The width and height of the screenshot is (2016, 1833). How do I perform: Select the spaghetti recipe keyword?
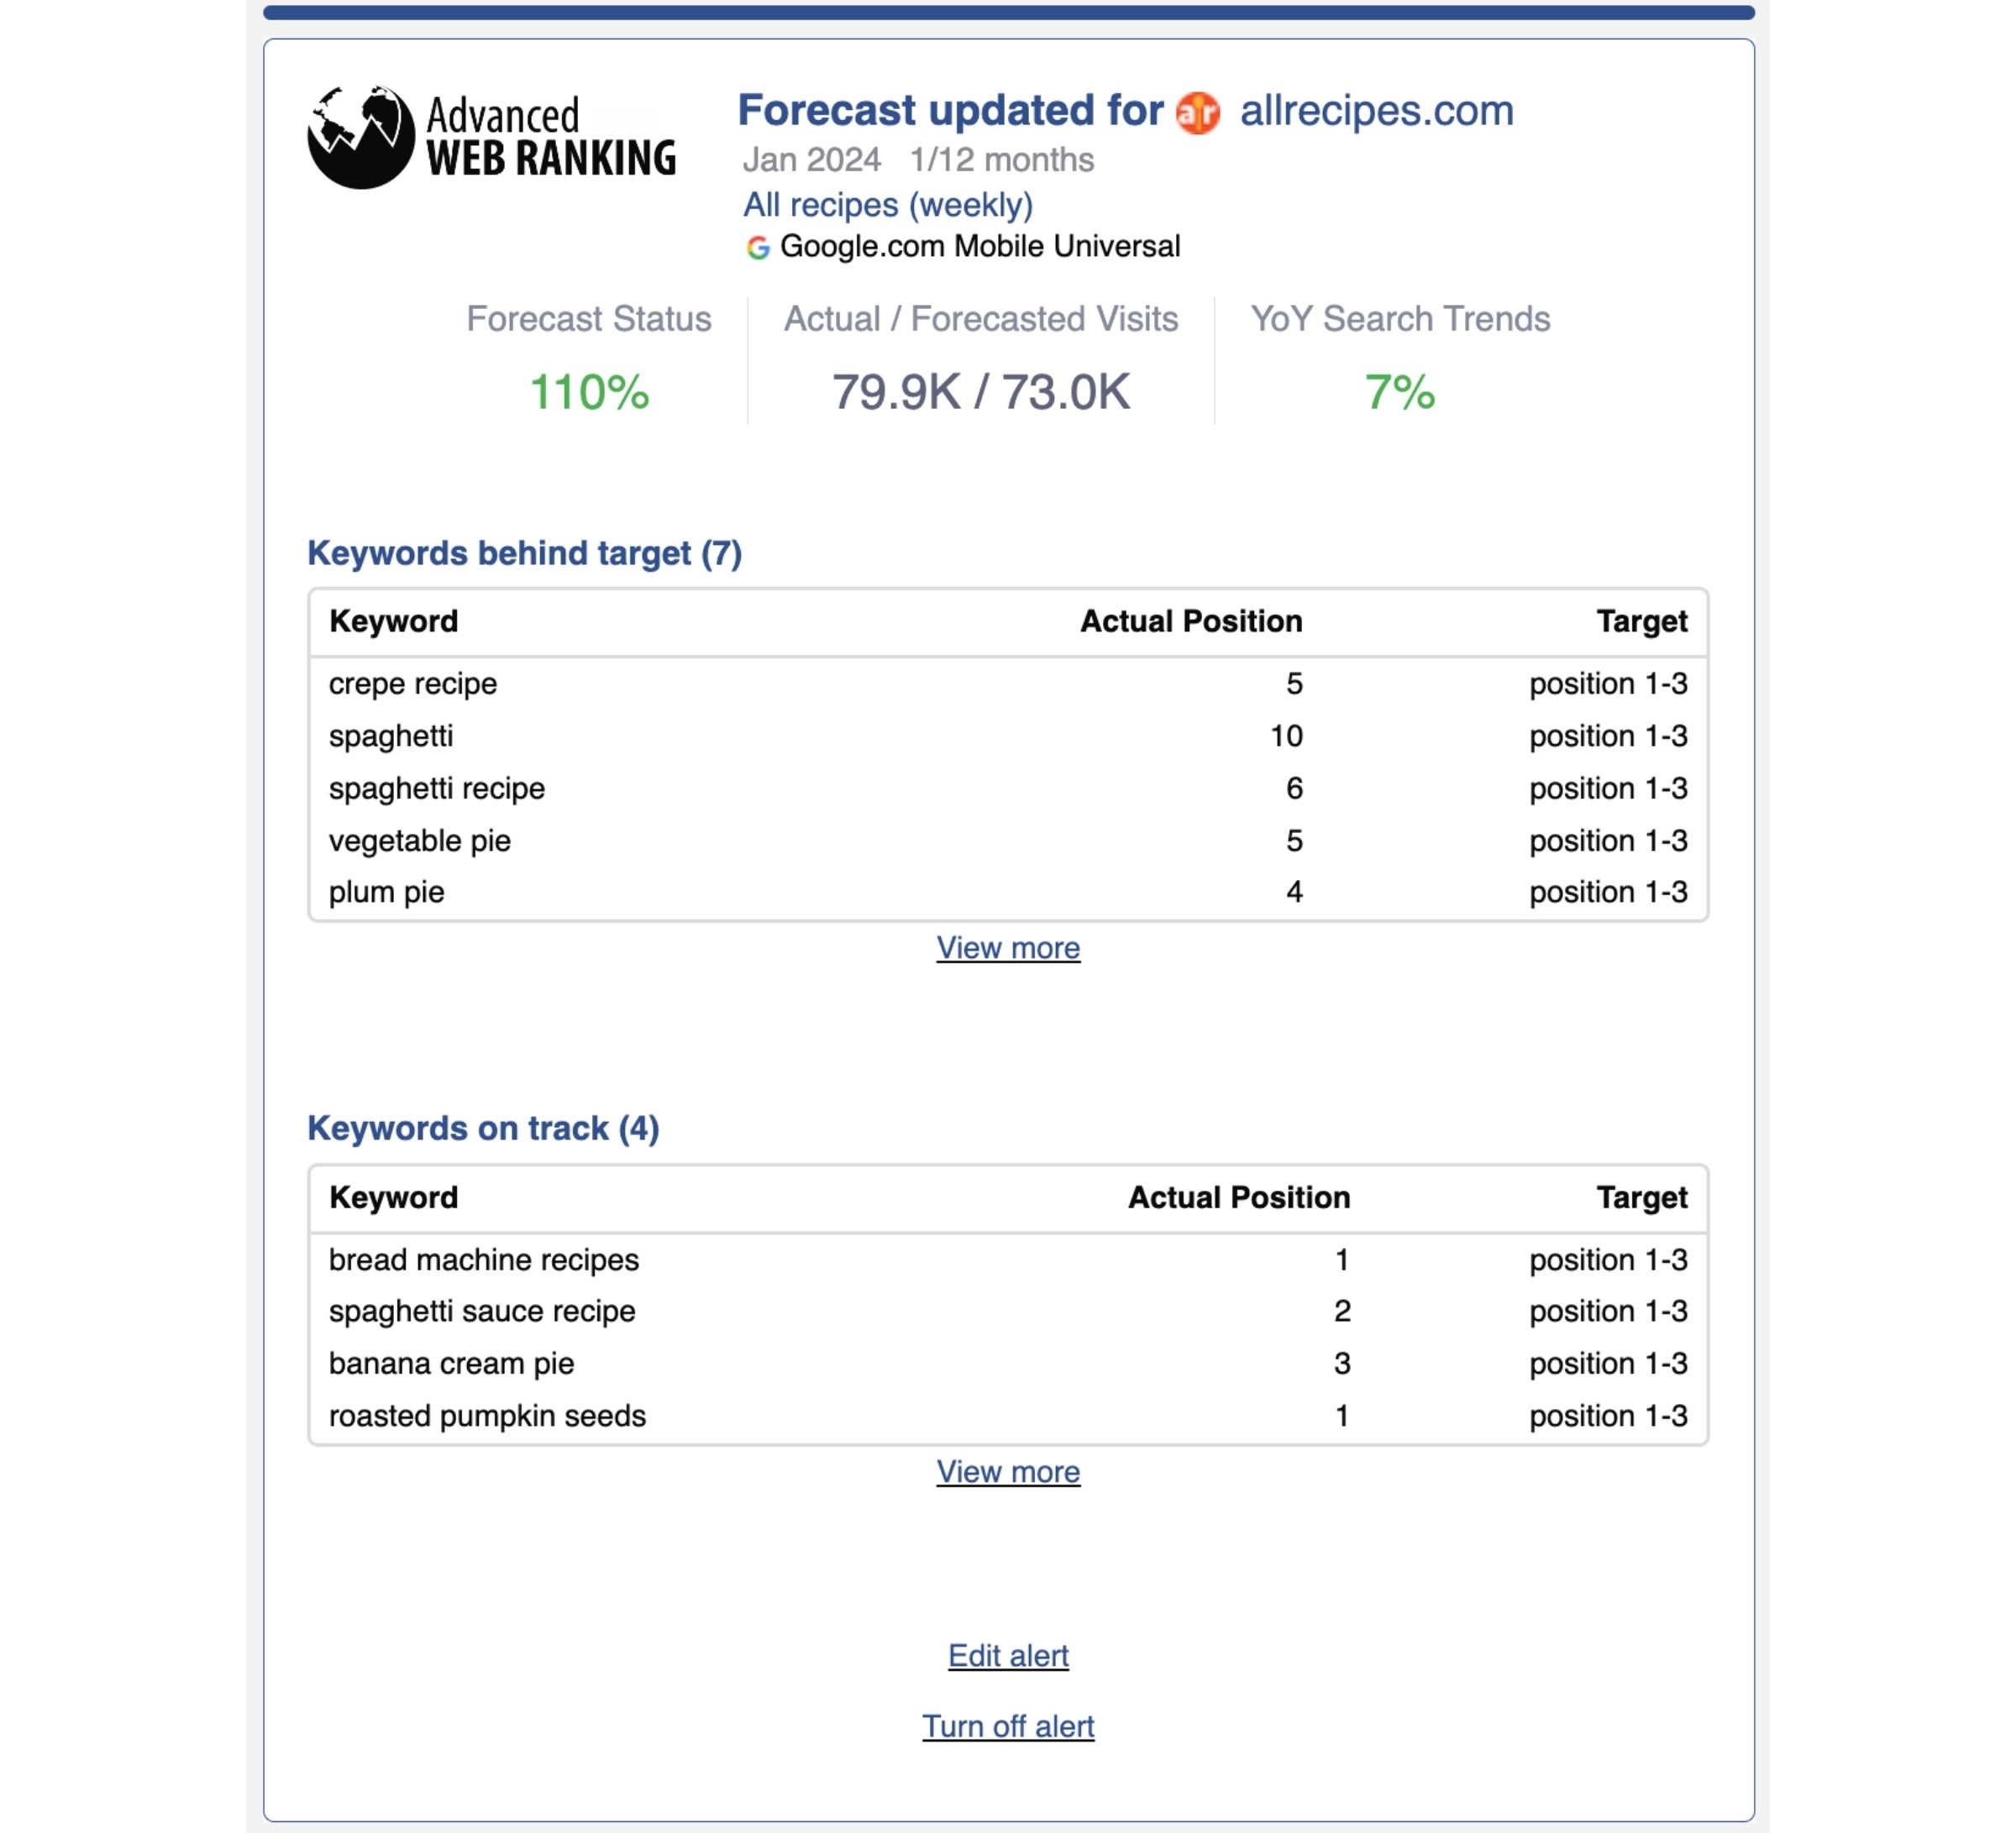point(437,788)
